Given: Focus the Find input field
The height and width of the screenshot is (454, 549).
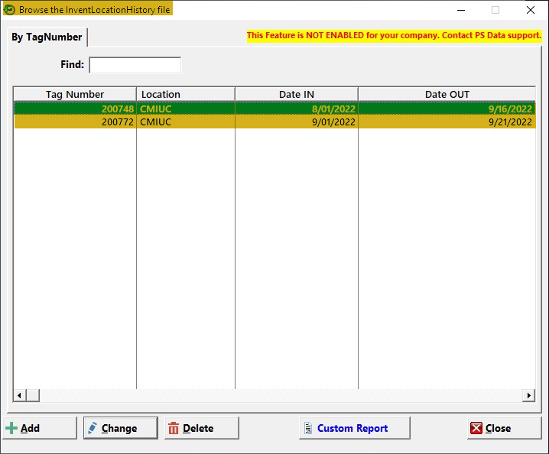Looking at the screenshot, I should 135,65.
